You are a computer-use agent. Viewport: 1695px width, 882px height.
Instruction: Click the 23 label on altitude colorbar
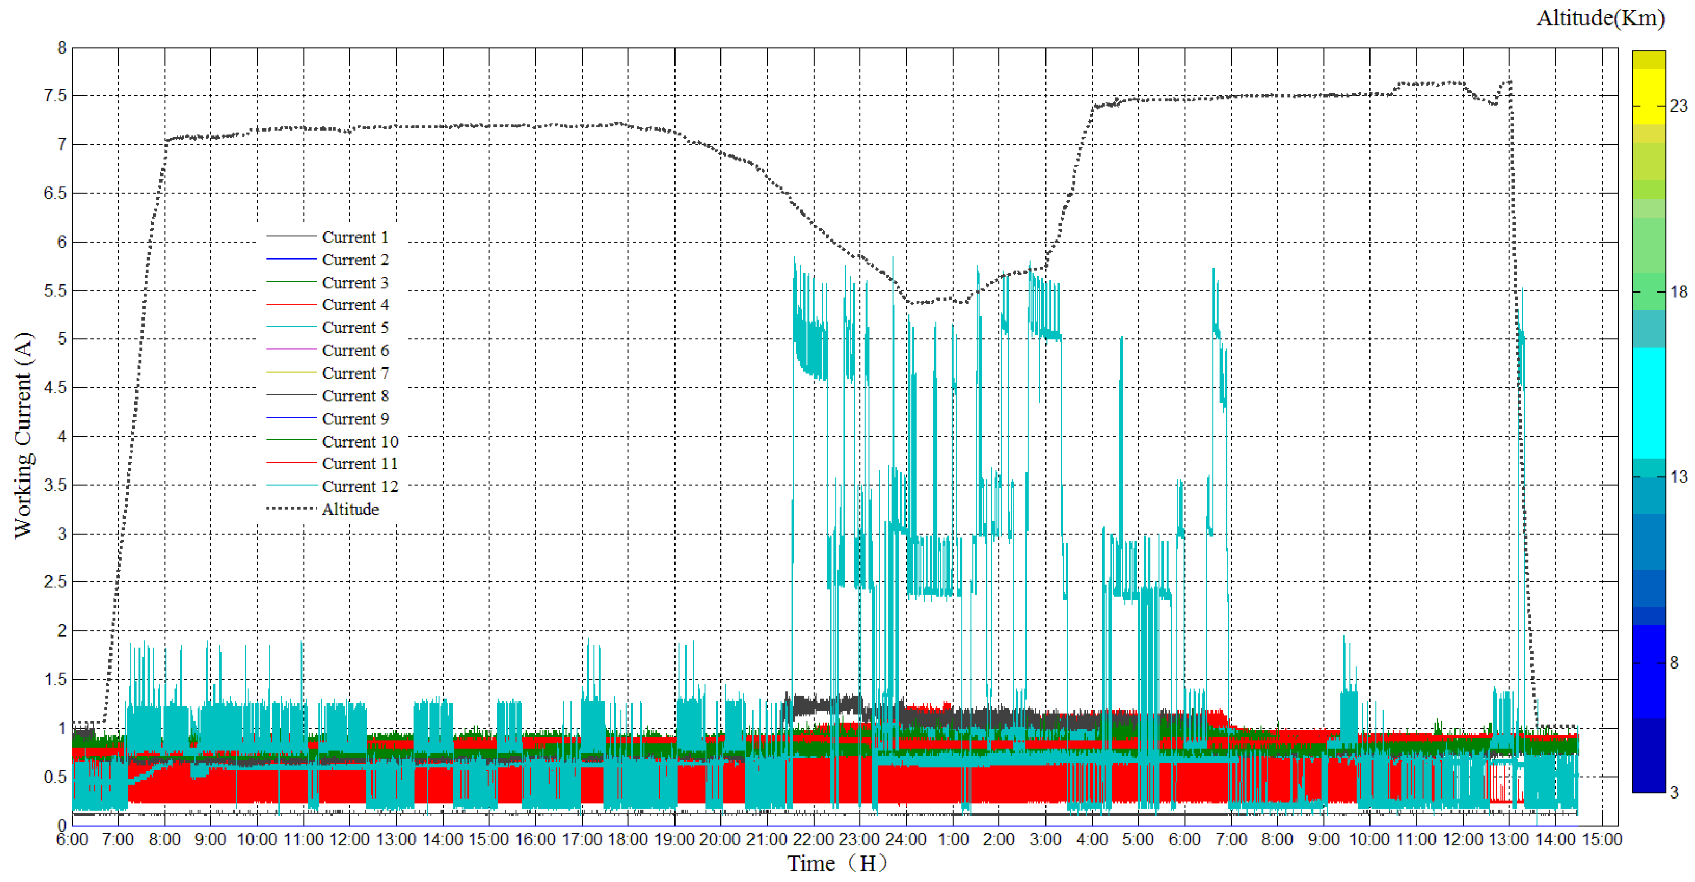point(1679,105)
